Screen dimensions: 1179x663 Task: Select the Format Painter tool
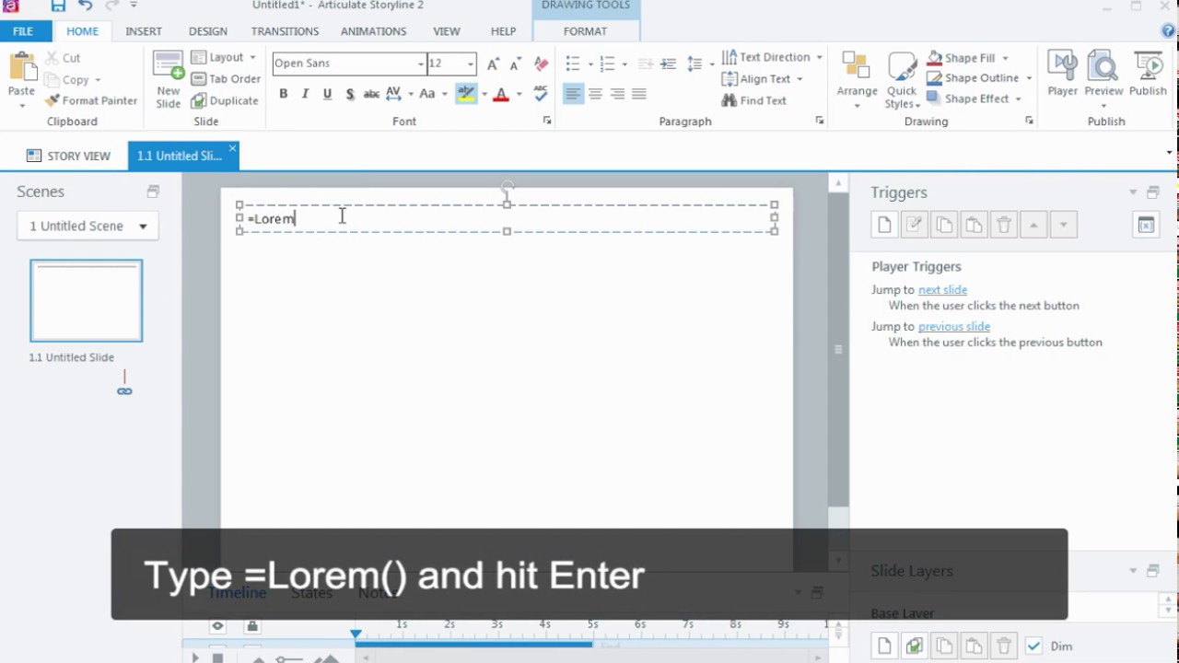(91, 100)
